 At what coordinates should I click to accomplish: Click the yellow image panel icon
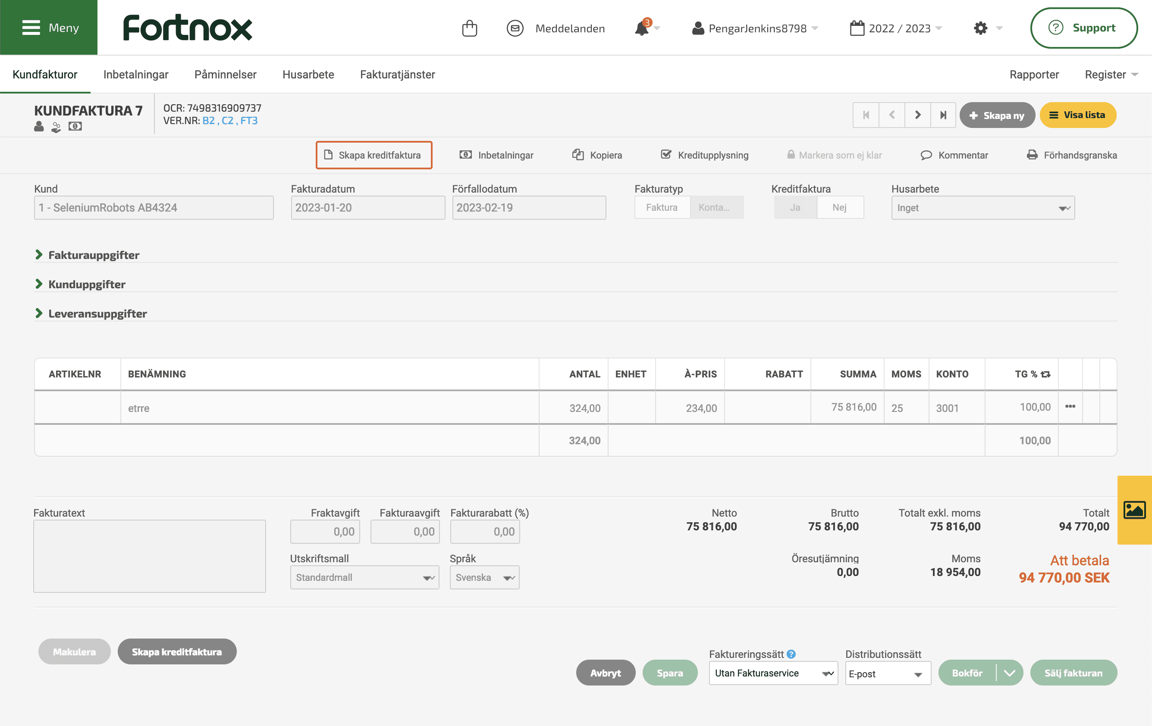[1134, 510]
